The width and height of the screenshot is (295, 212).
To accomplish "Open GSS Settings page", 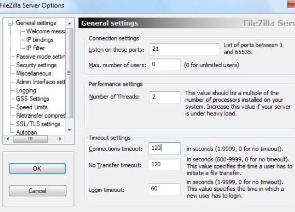I will [x=32, y=99].
